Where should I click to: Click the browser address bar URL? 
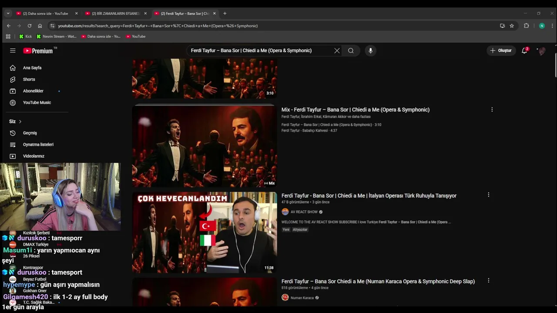[x=158, y=26]
